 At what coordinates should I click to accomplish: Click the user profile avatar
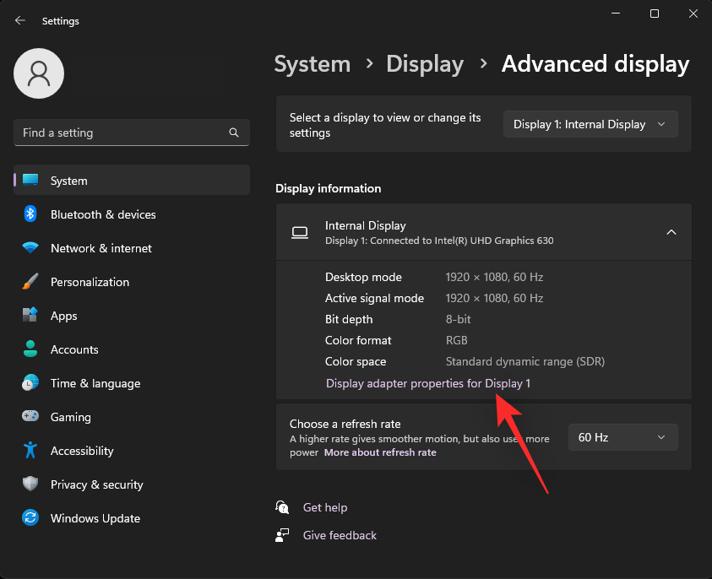[x=39, y=73]
